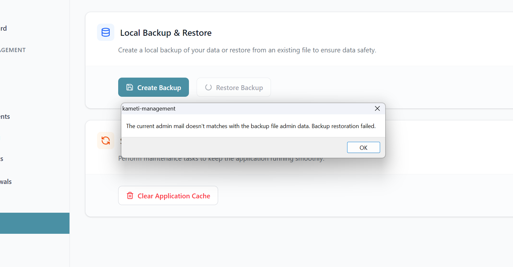Click the loading spinner icon in Restore Backup
The width and height of the screenshot is (513, 267).
coord(208,87)
